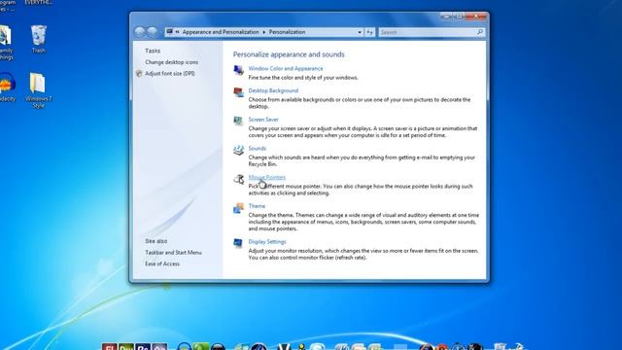The width and height of the screenshot is (622, 350).
Task: Open the Windows 7 Style folder on desktop
Action: (39, 90)
